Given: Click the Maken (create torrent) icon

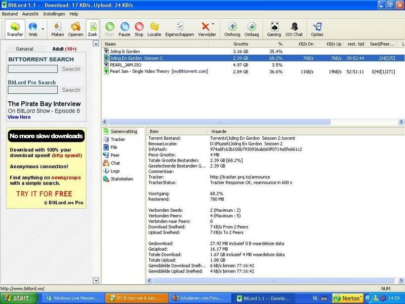Looking at the screenshot, I should [57, 29].
